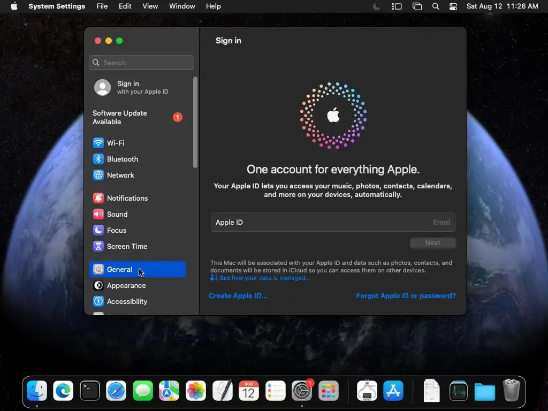Click Create Apple ID link

coord(238,295)
